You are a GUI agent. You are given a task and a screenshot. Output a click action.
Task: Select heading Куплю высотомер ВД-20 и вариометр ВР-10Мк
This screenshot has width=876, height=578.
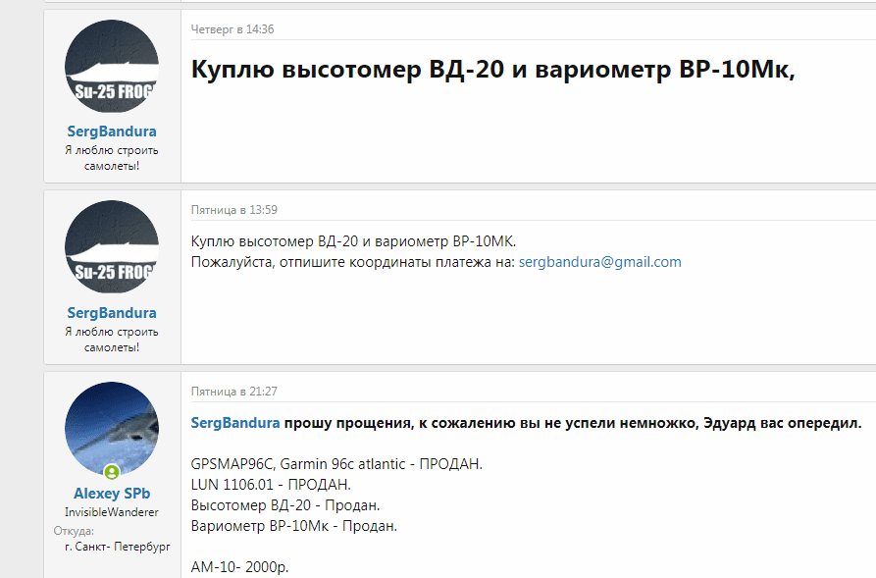pos(492,70)
